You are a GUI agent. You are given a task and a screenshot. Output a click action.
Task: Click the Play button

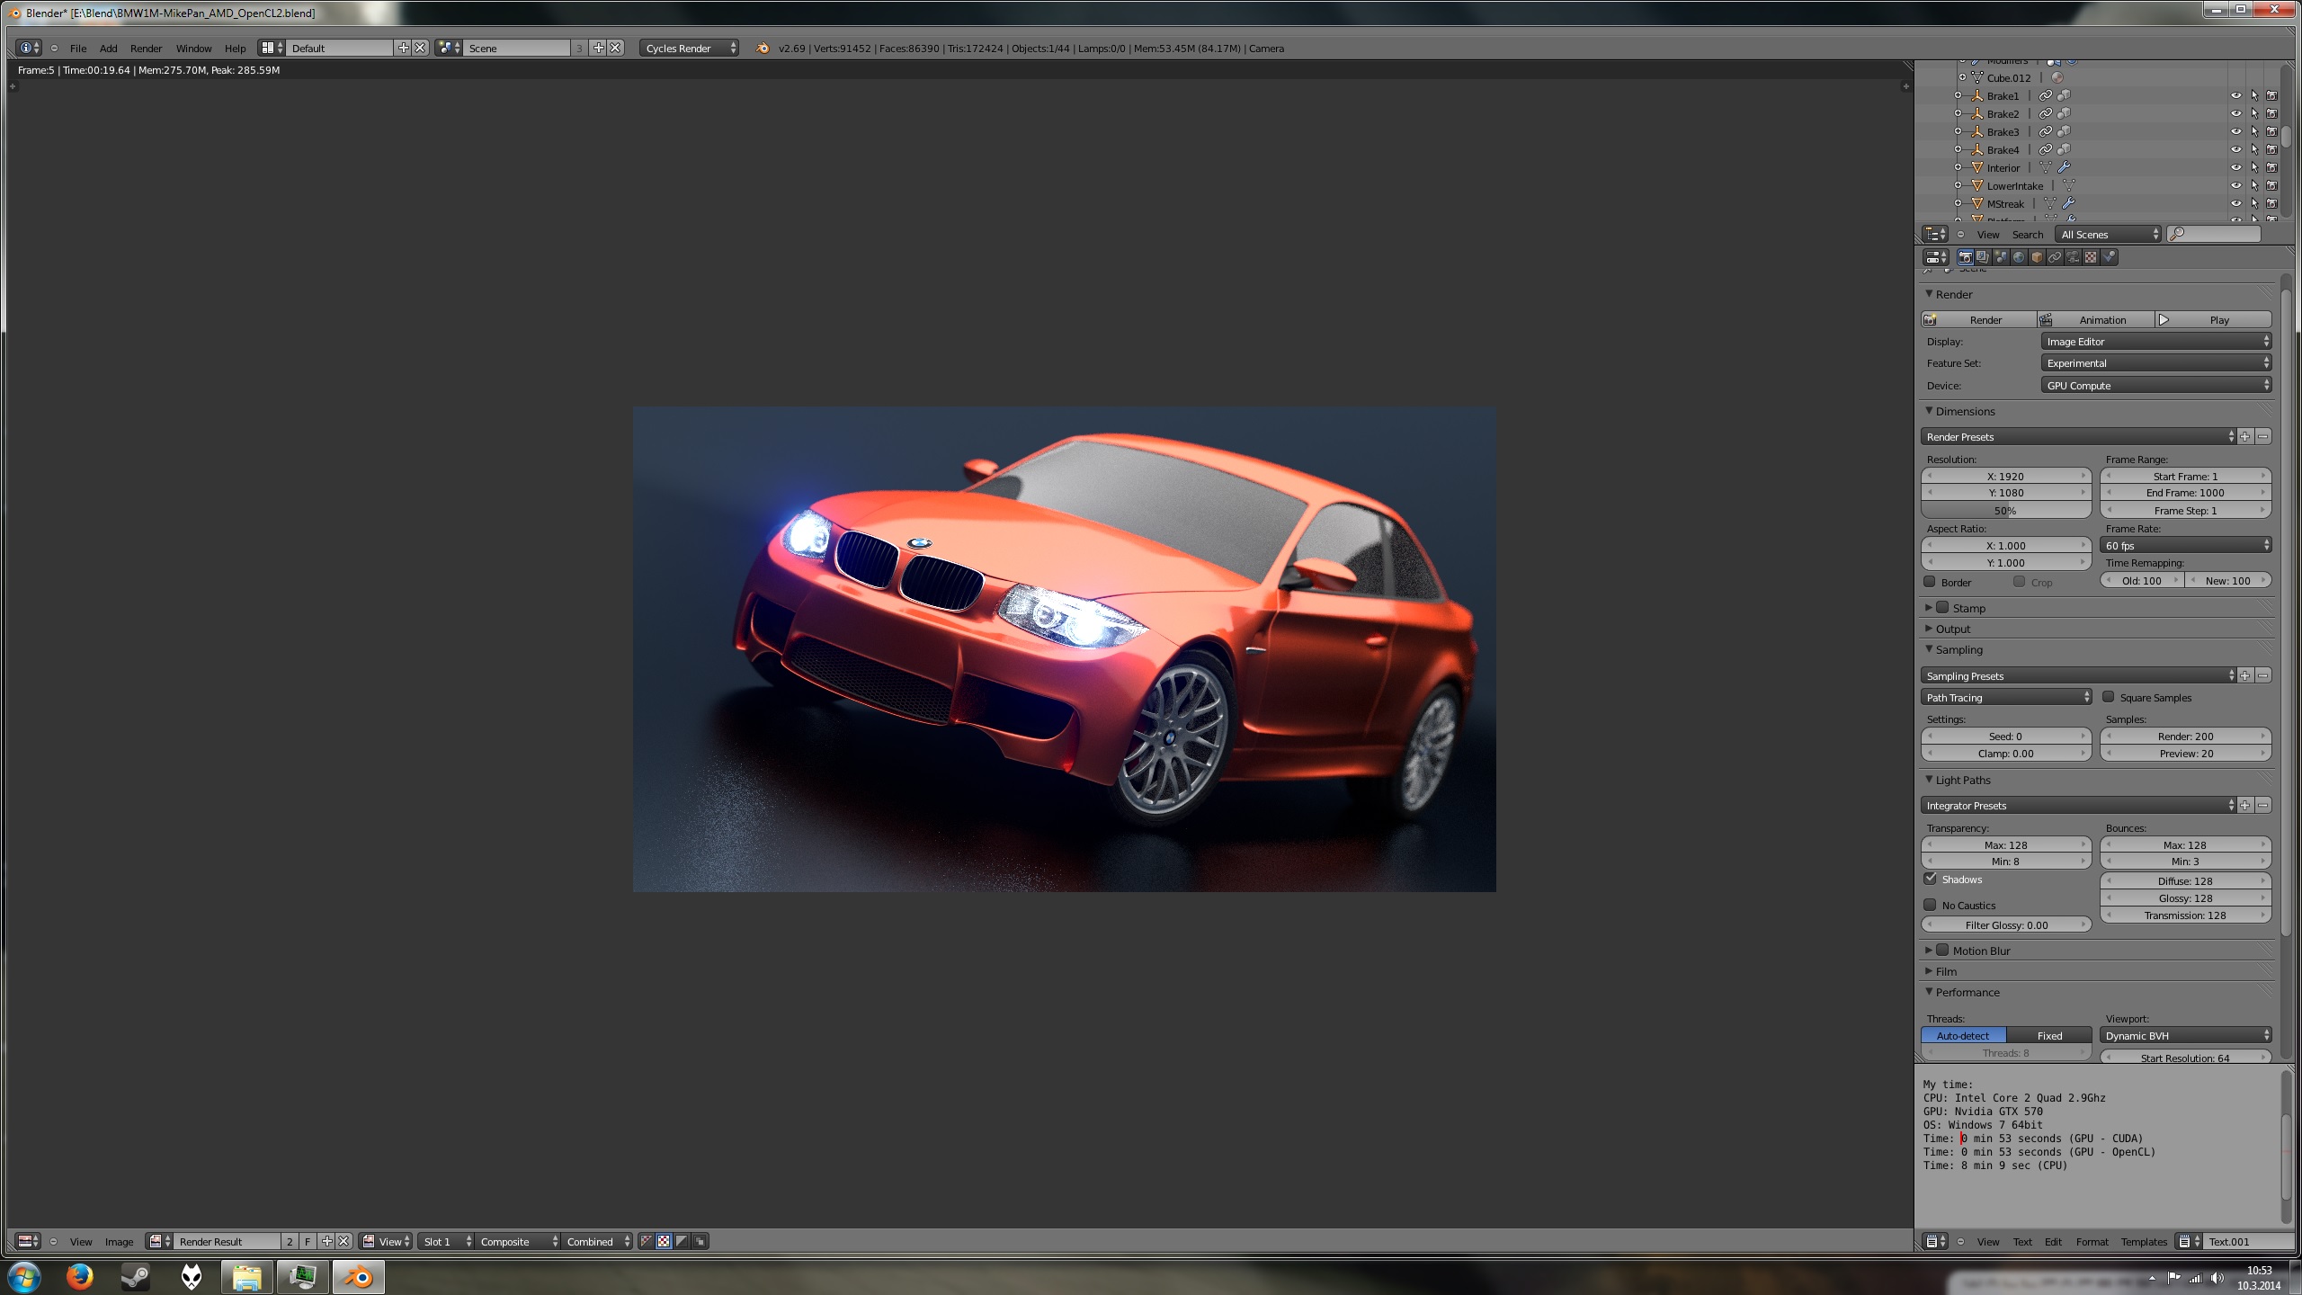pos(2214,319)
